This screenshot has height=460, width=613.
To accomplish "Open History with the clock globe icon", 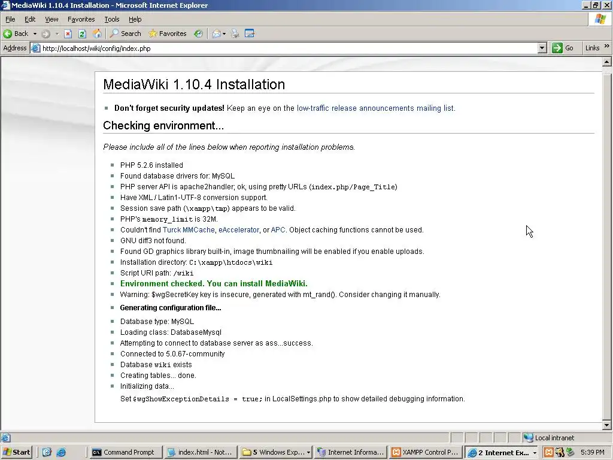I will (198, 34).
